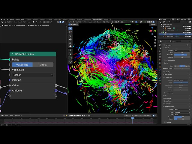Open the Linear interpolation dropdown in node

(33, 75)
